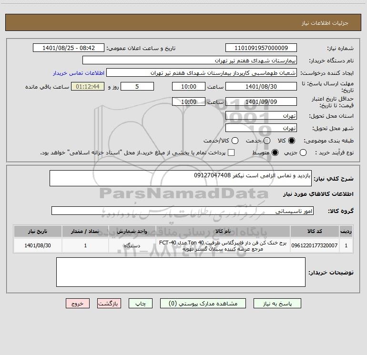The height and width of the screenshot is (355, 367).
Task: Click the تعداد / مقدار column header
Action: click(x=85, y=231)
